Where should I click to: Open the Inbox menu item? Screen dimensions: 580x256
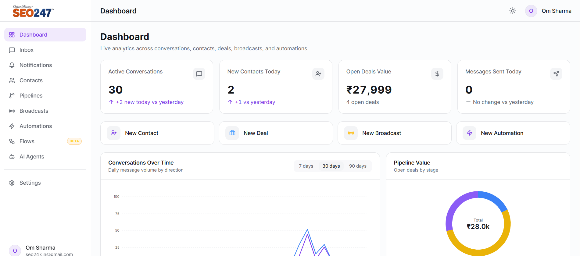45,50
